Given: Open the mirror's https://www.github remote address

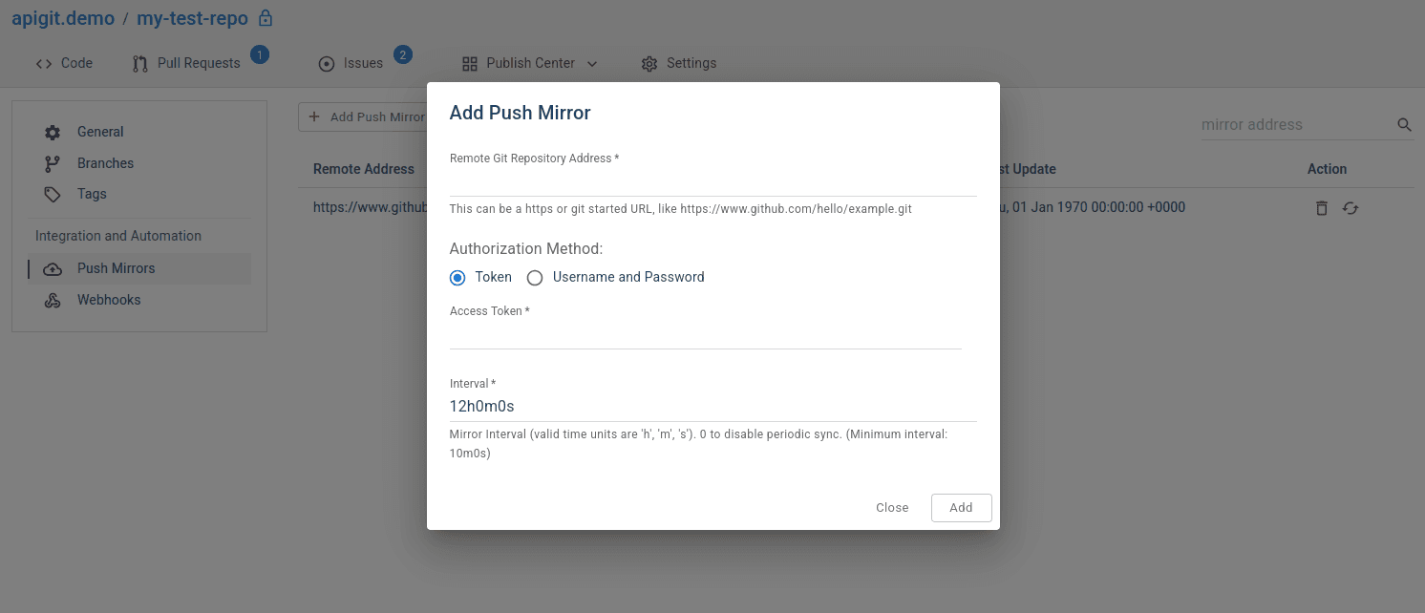Looking at the screenshot, I should coord(370,207).
